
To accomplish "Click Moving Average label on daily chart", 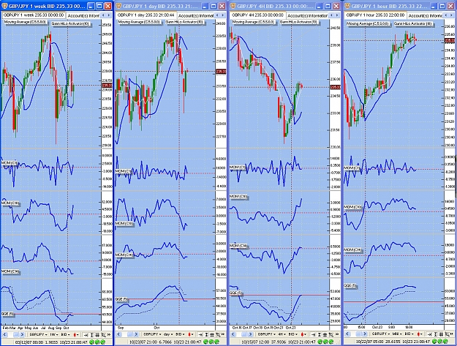I will (139, 22).
